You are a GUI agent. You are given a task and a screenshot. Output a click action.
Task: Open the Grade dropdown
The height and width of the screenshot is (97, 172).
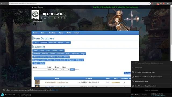click(58, 70)
